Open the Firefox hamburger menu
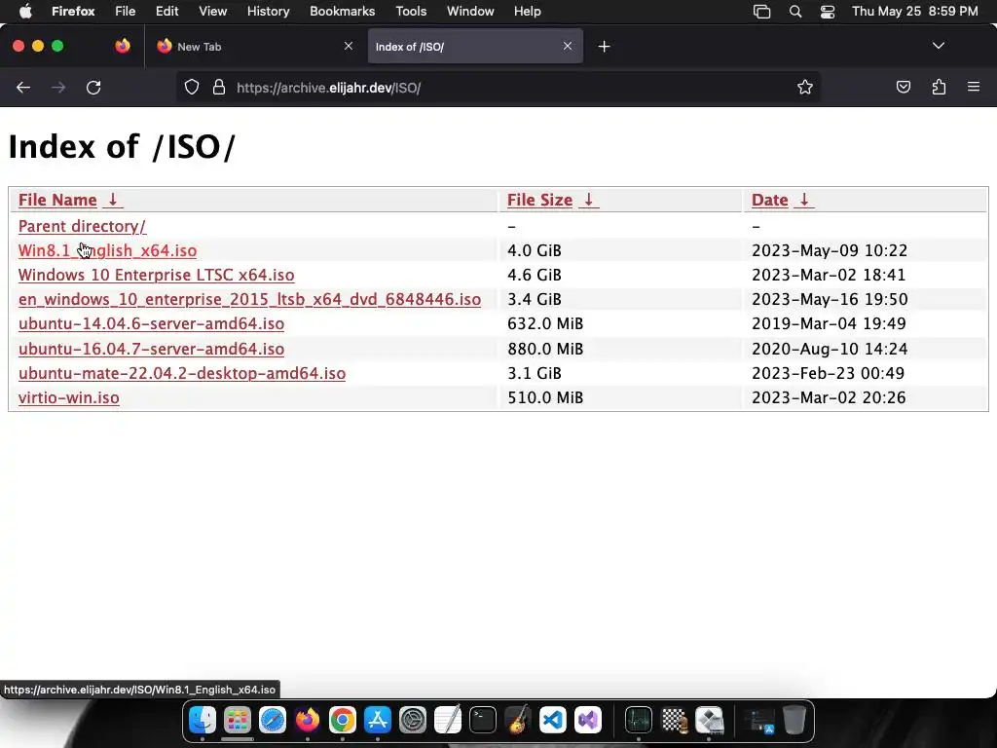The width and height of the screenshot is (997, 748). 974,87
